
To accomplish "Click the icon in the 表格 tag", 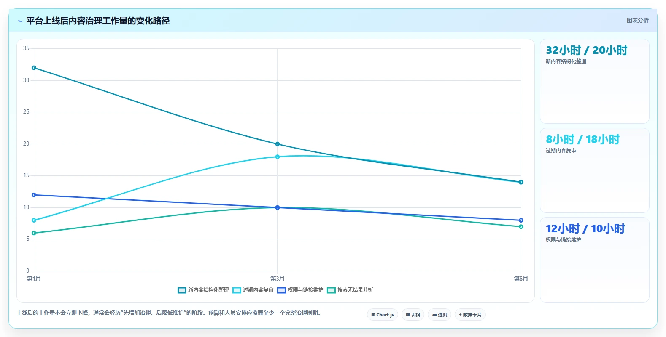I will pos(408,315).
